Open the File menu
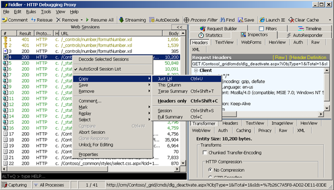Viewport: 334px width, 190px height. (x=6, y=12)
